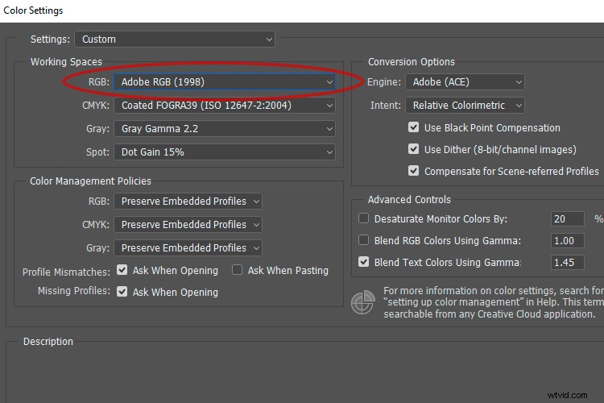Image resolution: width=604 pixels, height=403 pixels.
Task: Open the Settings preset dropdown showing Custom
Action: click(x=175, y=39)
